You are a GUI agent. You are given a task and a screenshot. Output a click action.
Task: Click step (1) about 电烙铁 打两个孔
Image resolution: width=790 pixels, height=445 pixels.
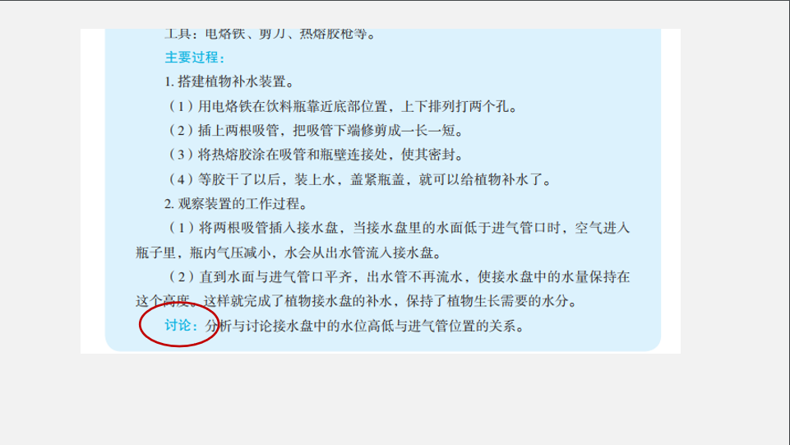tap(343, 106)
